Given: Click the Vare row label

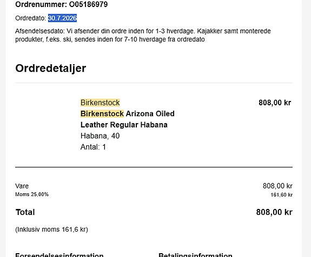Looking at the screenshot, I should 22,186.
